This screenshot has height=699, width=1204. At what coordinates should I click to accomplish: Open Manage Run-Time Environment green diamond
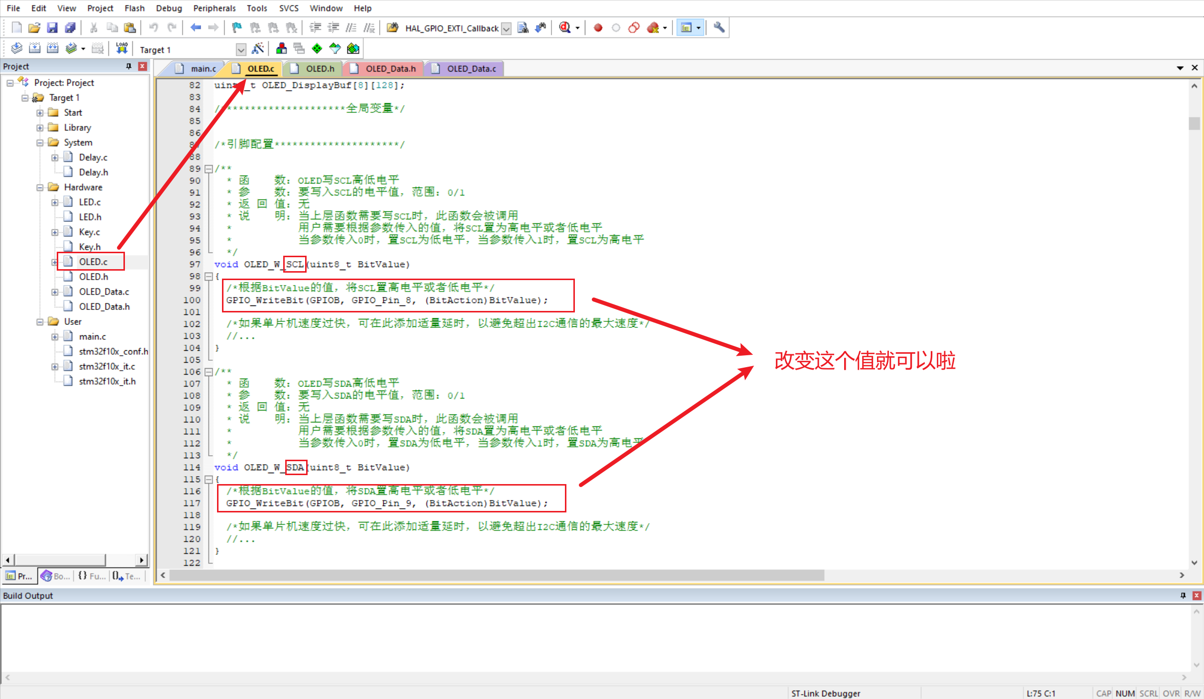317,49
